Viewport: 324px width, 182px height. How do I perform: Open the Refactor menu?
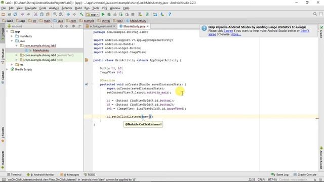(67, 8)
